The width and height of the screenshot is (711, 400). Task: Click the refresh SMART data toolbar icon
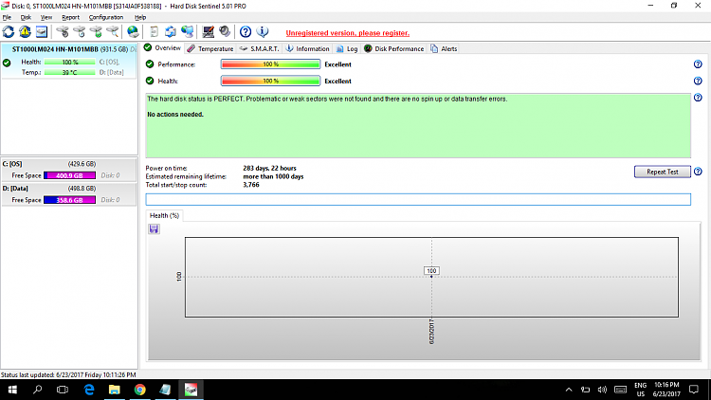(9, 31)
